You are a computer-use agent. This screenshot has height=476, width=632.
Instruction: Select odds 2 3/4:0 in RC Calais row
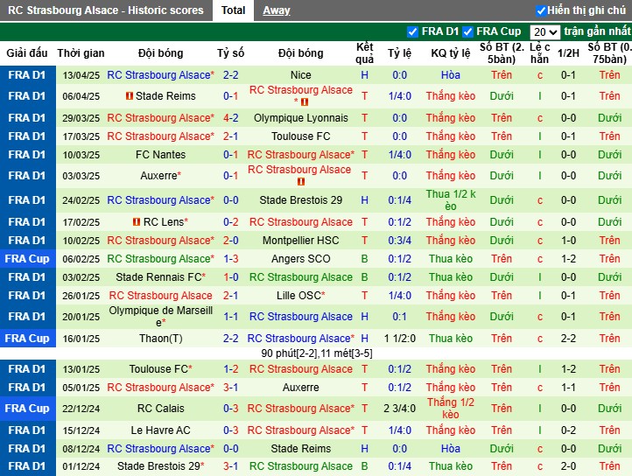tap(399, 409)
